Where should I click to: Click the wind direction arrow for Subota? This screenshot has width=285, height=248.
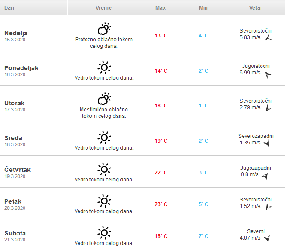click(267, 238)
